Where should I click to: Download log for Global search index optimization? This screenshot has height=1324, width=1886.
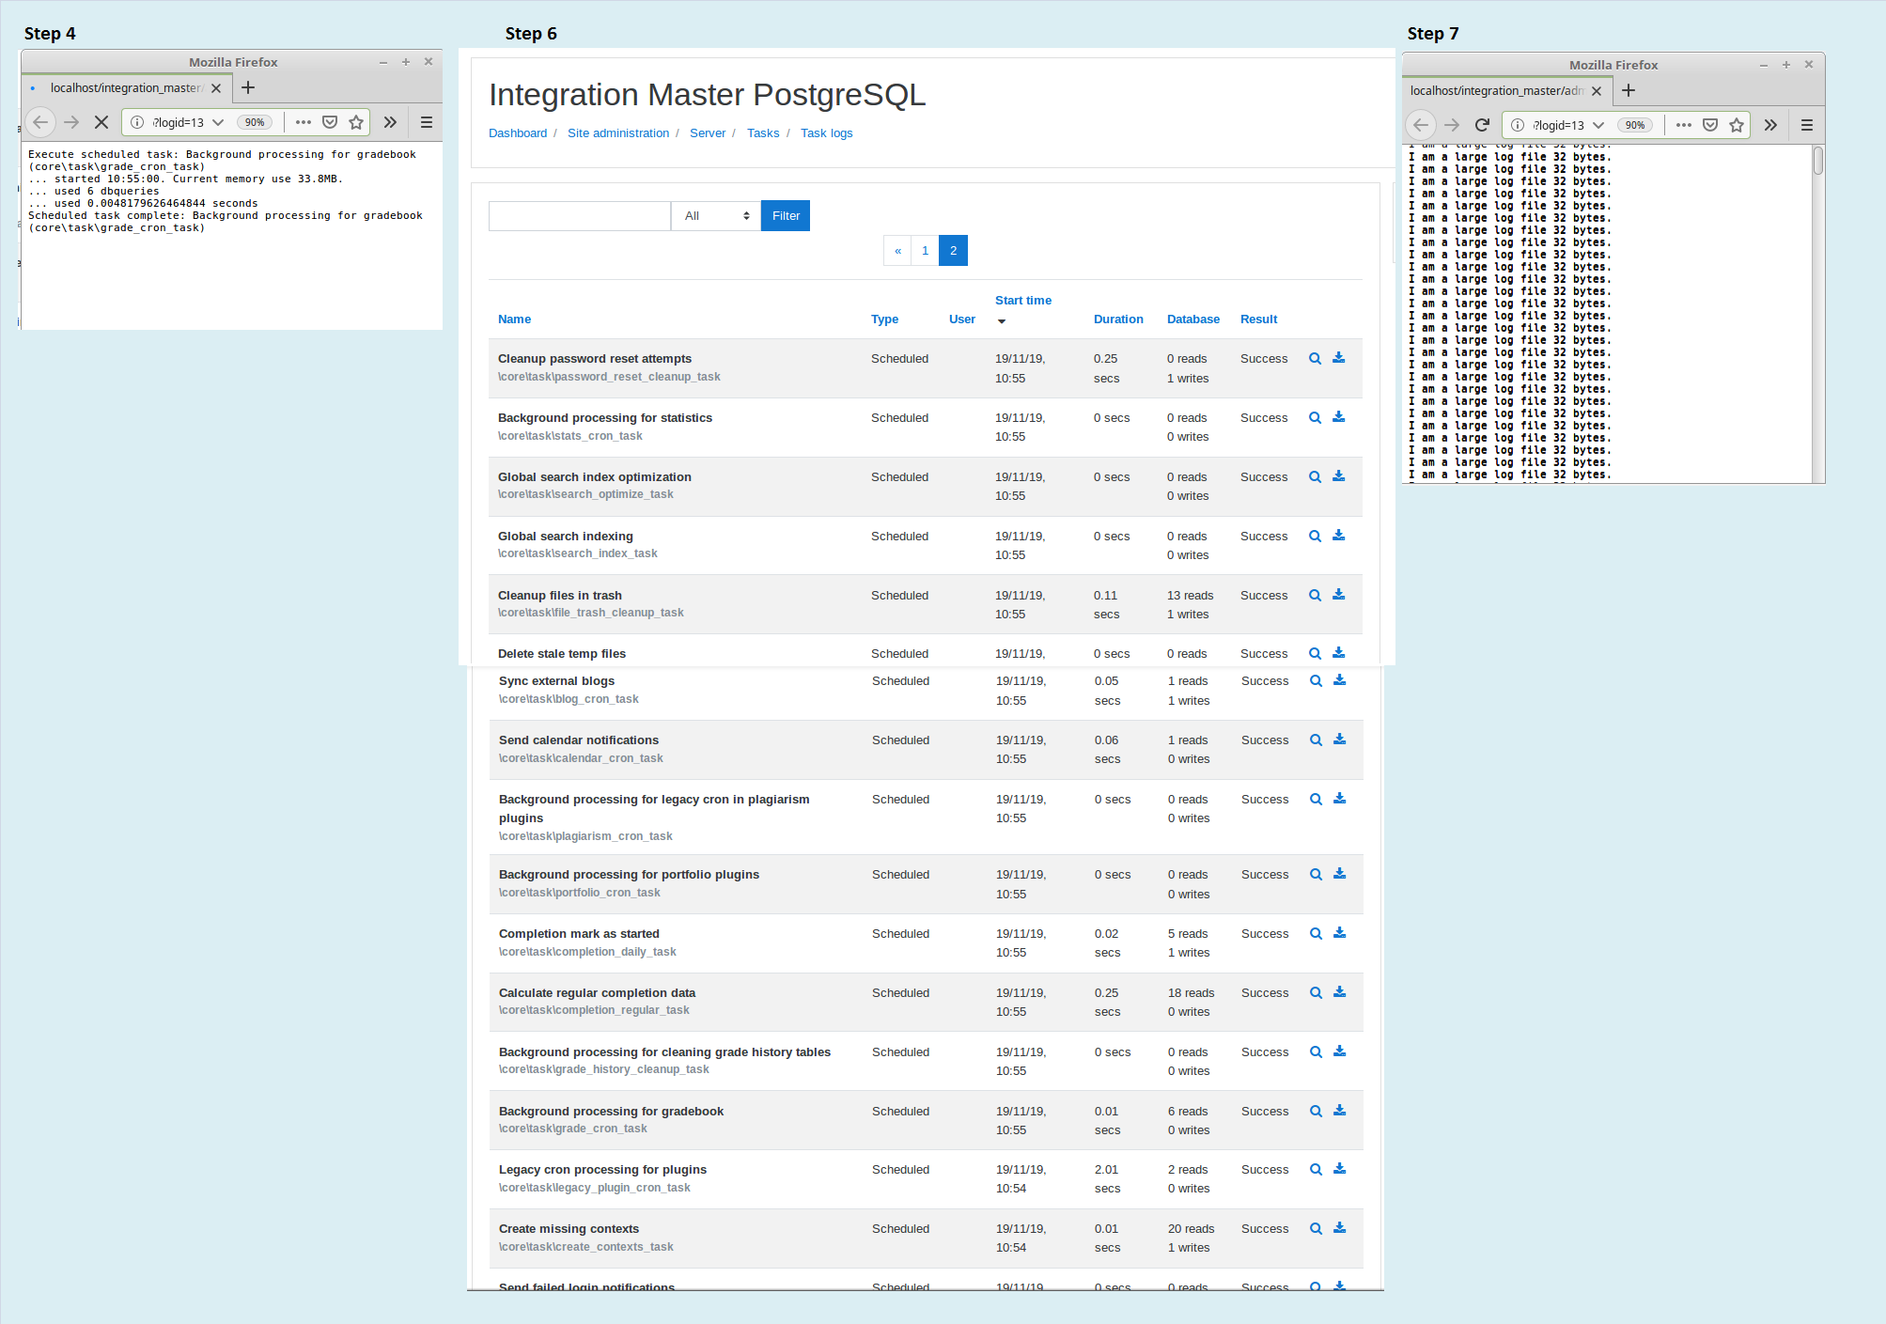tap(1338, 476)
